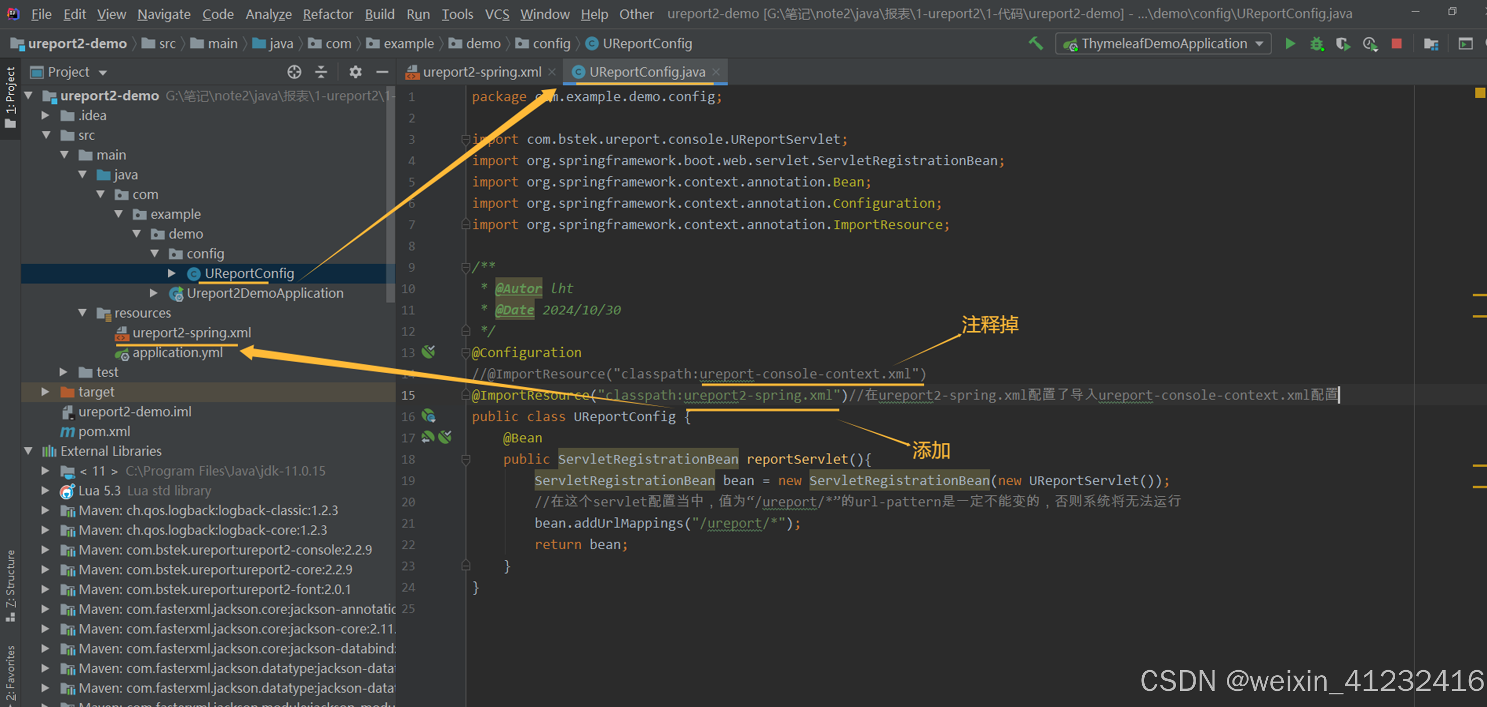Collapse the External Libraries node
The height and width of the screenshot is (707, 1487).
[28, 451]
